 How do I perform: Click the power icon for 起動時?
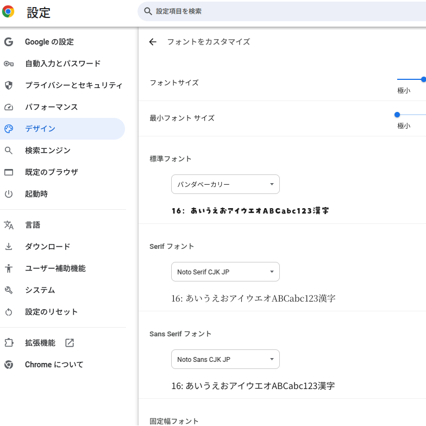pyautogui.click(x=8, y=194)
